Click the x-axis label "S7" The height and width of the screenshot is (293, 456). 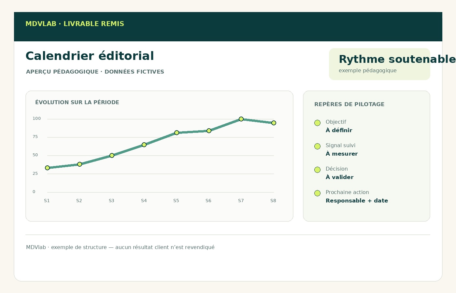coord(241,201)
